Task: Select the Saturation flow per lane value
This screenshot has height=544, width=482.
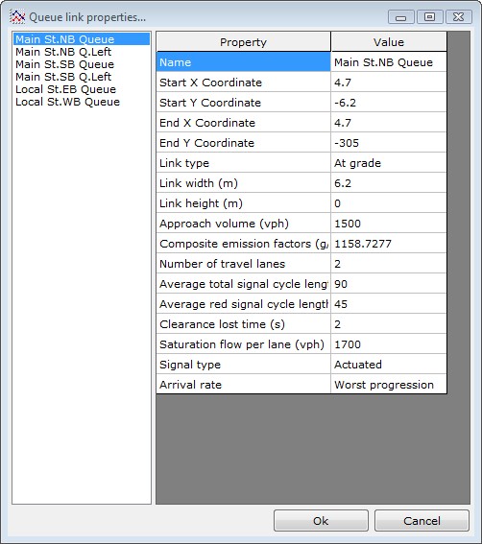Action: (x=389, y=344)
